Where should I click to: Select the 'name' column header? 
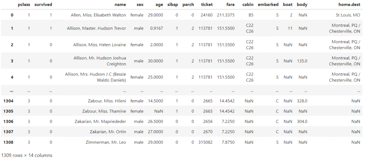pyautogui.click(x=120, y=5)
